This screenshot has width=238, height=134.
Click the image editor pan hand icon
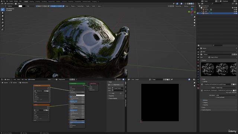coord(194,86)
